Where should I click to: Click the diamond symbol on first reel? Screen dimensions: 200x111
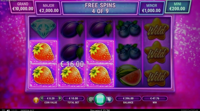43,28
